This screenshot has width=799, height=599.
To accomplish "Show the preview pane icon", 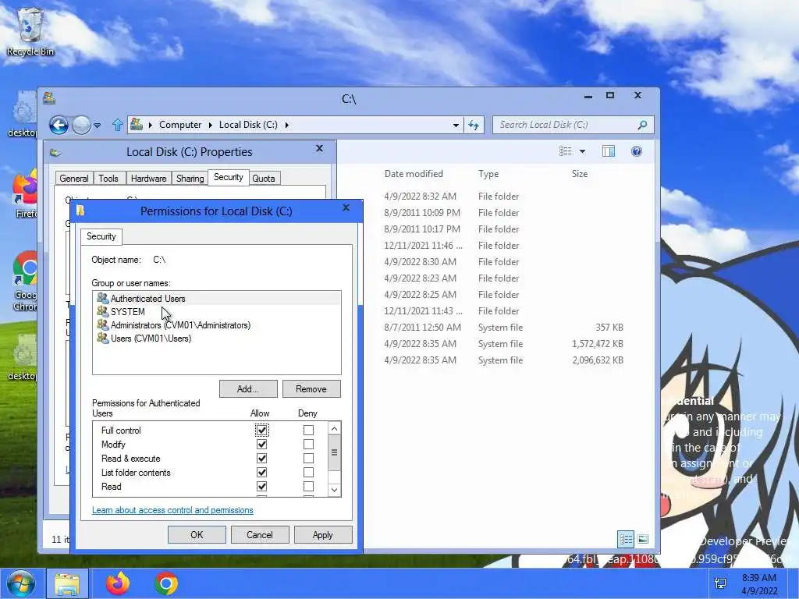I will pyautogui.click(x=609, y=151).
